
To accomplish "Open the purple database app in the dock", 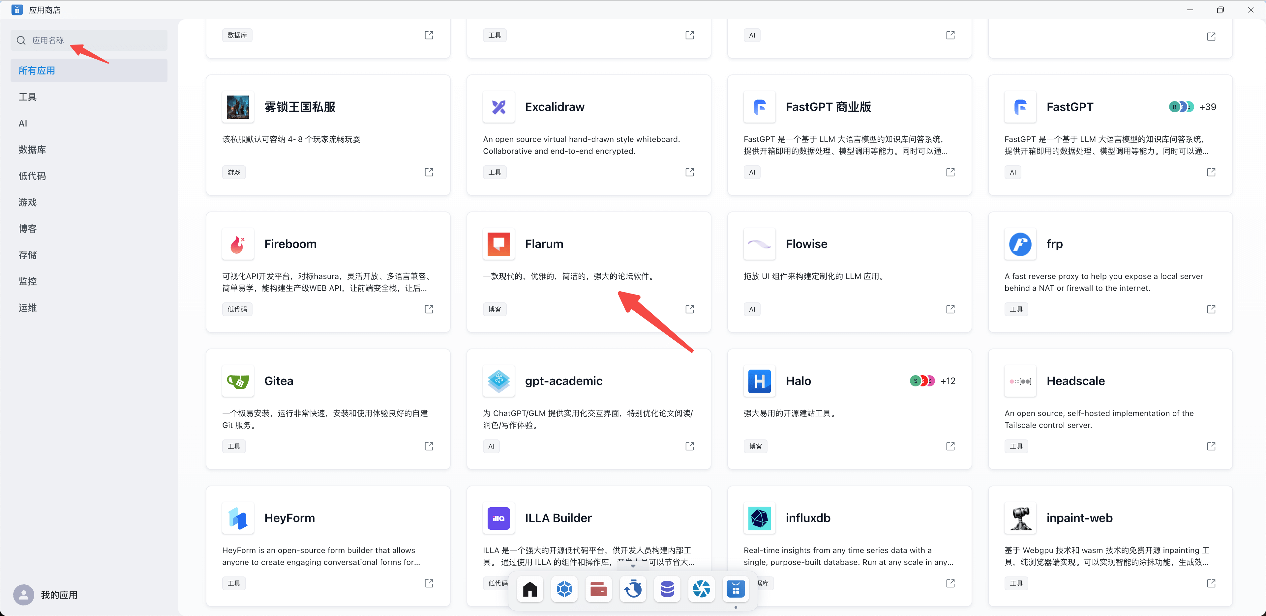I will 667,588.
